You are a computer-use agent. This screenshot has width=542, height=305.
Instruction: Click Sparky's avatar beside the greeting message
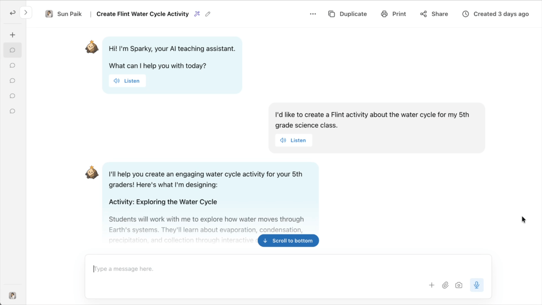coord(92,47)
